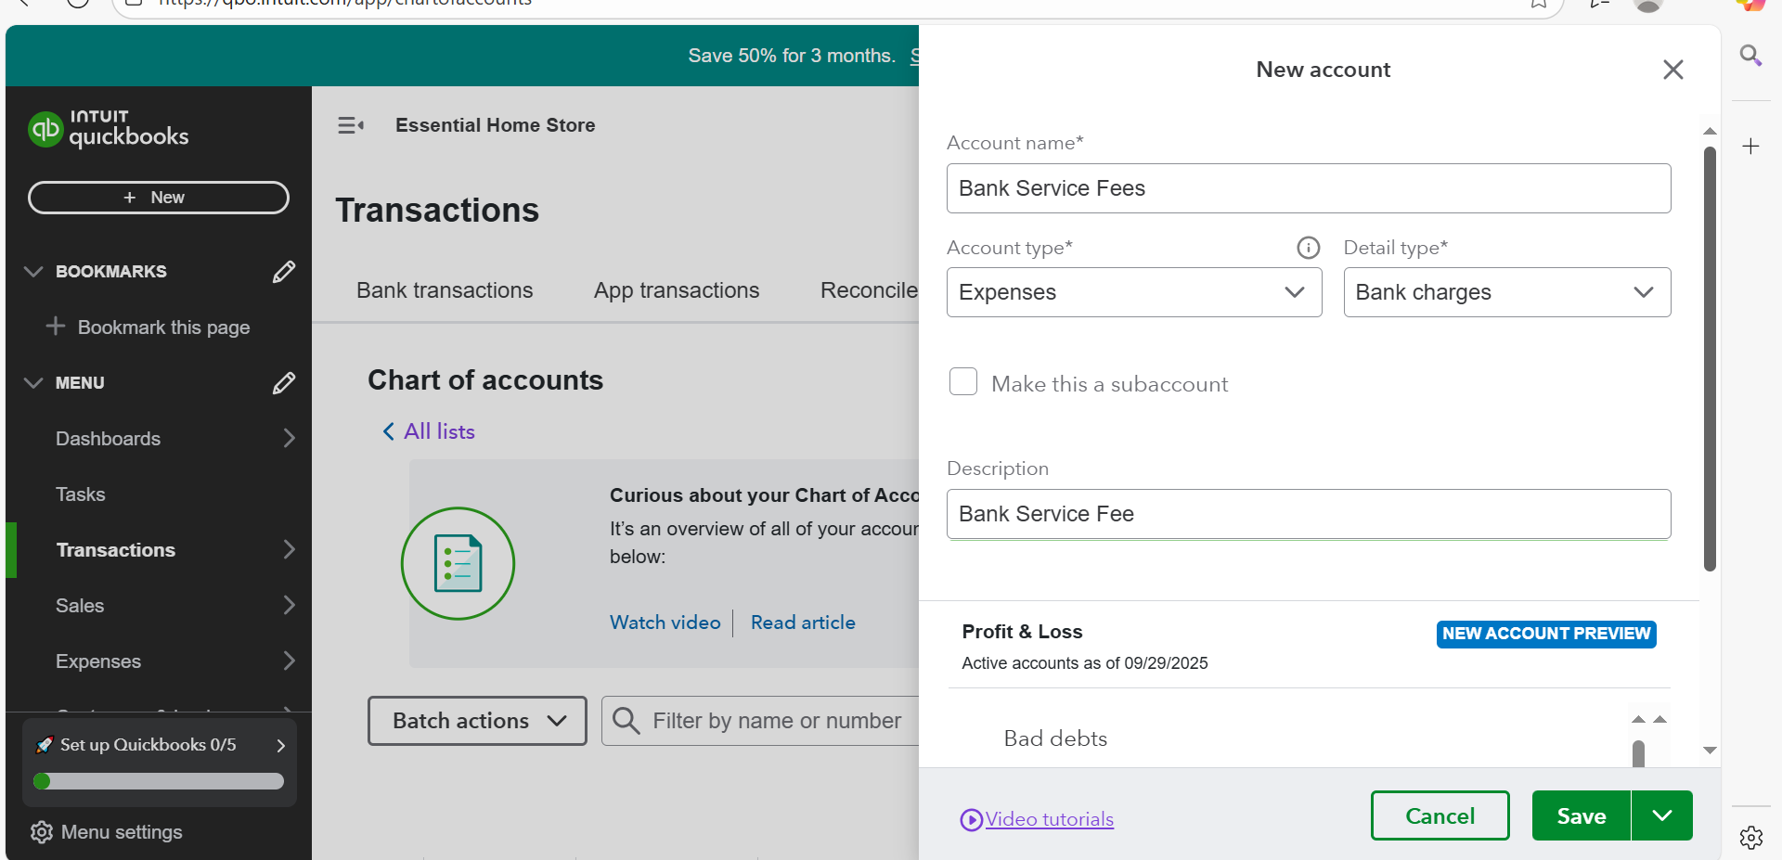Expand the Save button options arrow

coord(1661,815)
